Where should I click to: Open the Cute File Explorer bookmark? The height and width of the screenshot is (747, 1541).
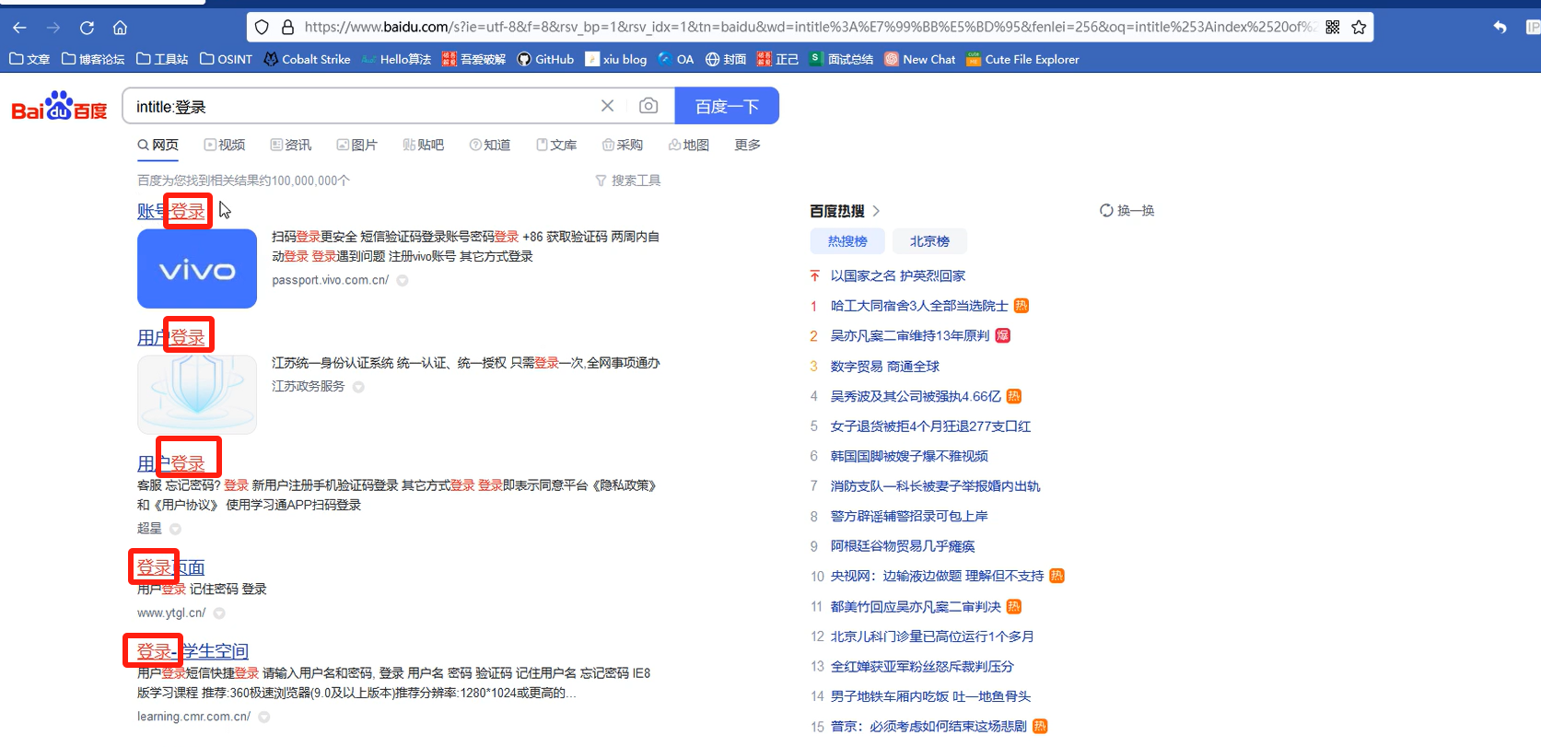point(1022,59)
